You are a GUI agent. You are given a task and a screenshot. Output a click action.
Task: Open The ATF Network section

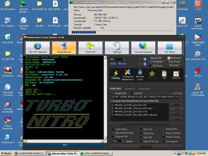38,48
